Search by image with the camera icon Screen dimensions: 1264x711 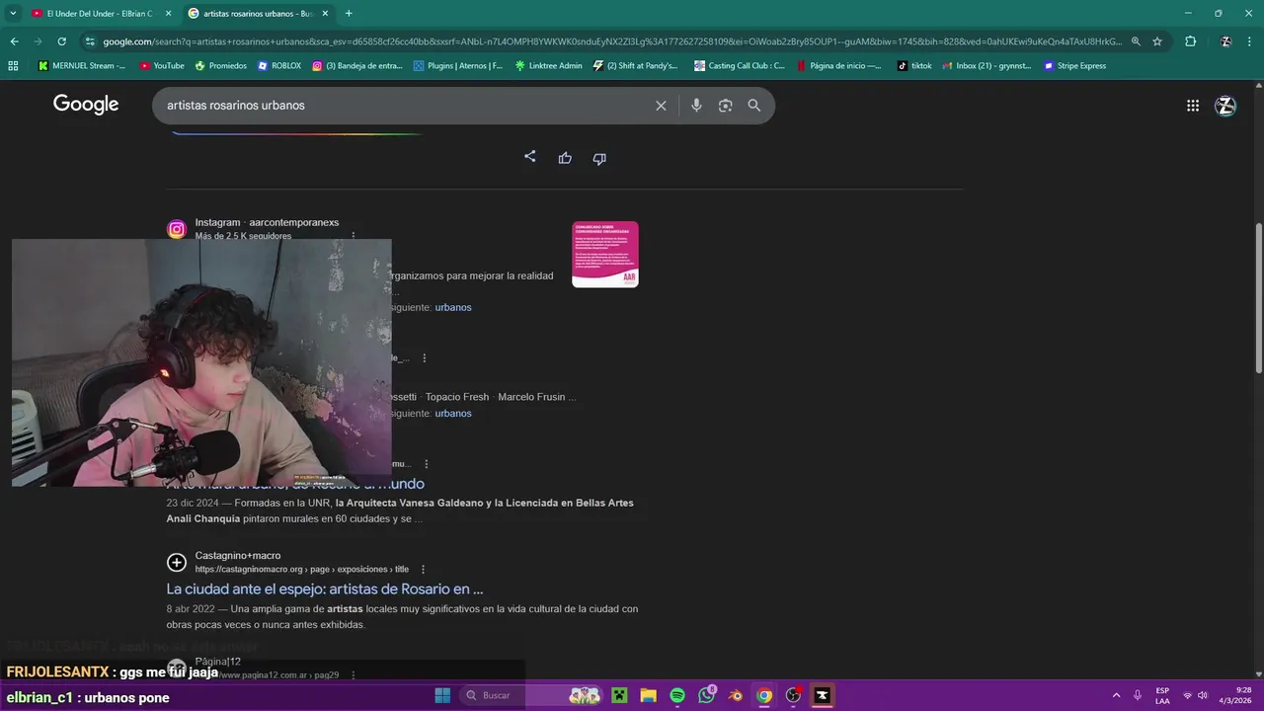tap(725, 106)
